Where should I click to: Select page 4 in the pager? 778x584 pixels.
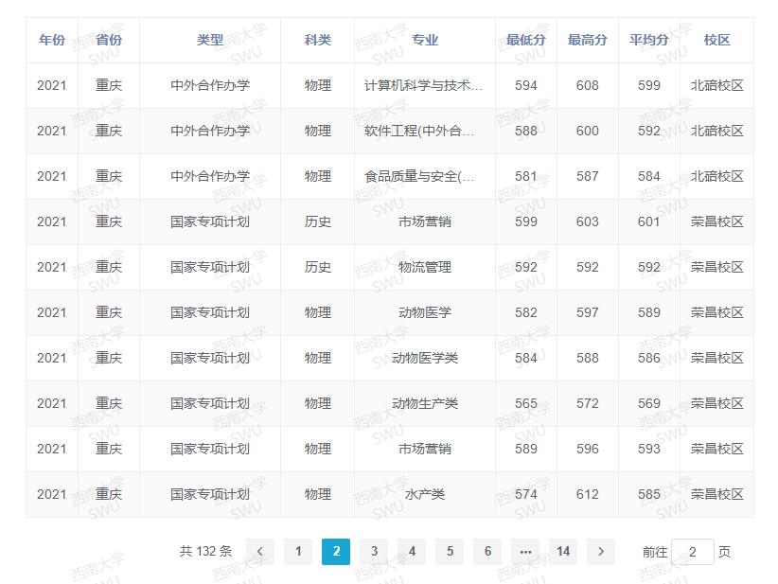pos(412,551)
